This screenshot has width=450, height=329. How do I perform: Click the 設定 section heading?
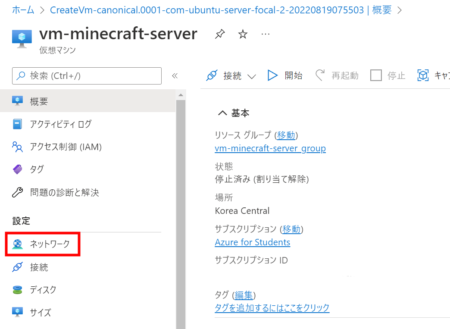click(x=21, y=221)
